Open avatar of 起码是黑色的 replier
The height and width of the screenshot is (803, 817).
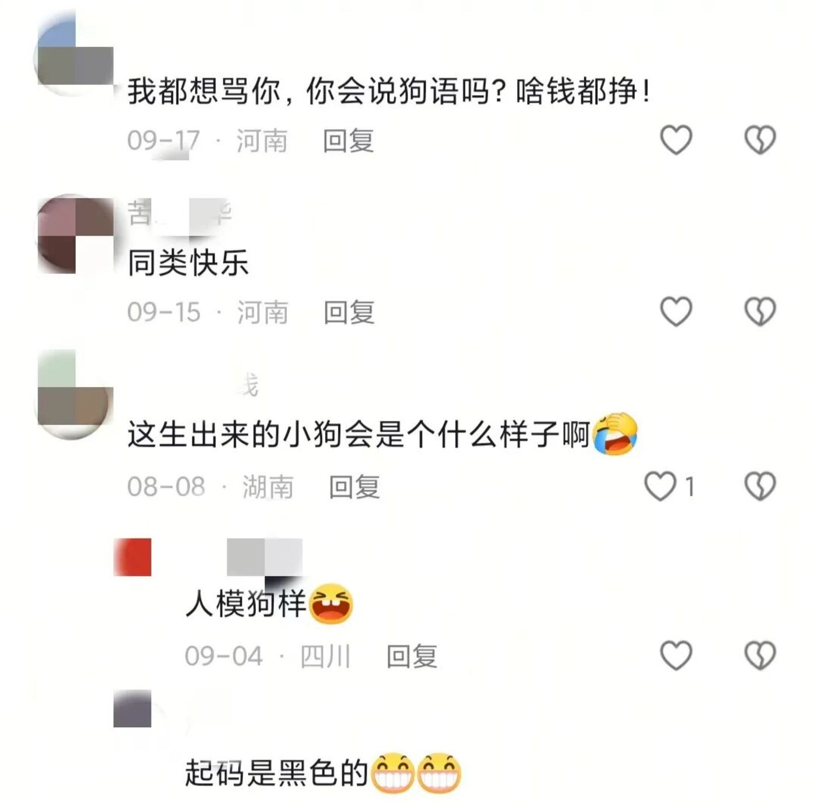[x=133, y=708]
